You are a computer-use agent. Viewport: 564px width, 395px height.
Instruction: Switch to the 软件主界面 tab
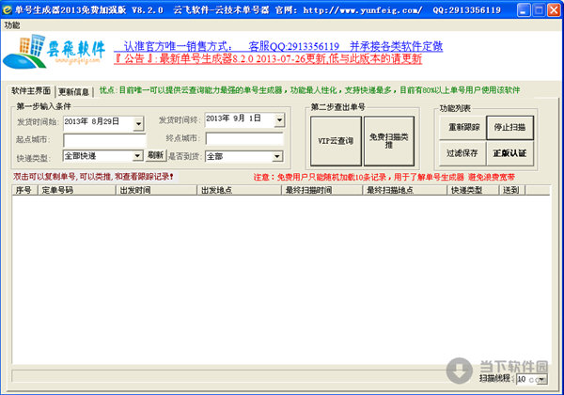pyautogui.click(x=31, y=90)
